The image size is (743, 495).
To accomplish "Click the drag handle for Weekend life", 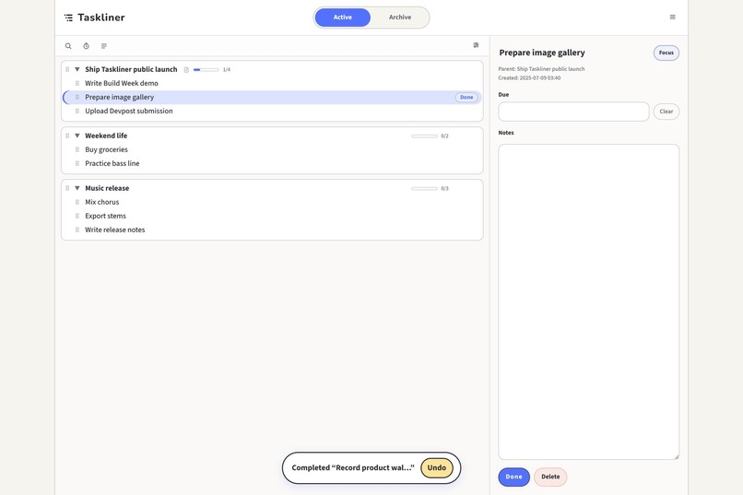I will point(67,136).
